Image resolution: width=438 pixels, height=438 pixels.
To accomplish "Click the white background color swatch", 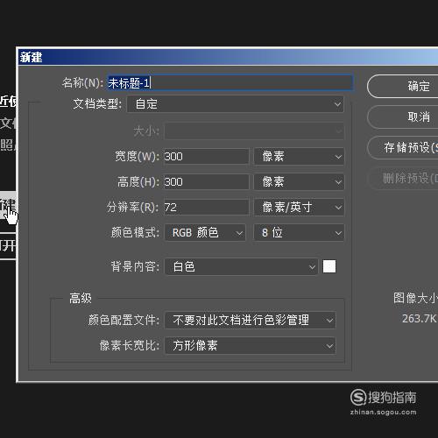I will [329, 266].
